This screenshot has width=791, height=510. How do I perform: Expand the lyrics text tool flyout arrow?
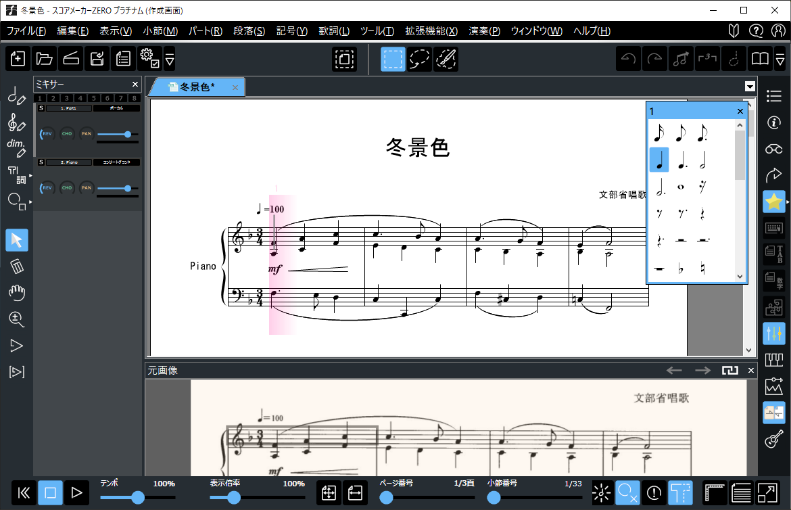(x=30, y=175)
